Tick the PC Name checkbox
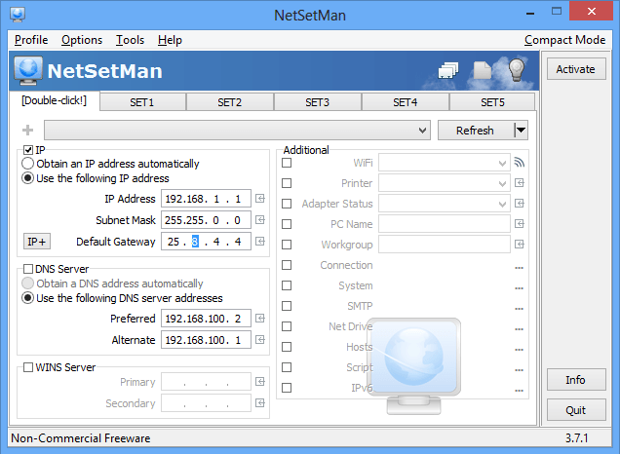The image size is (620, 454). tap(287, 224)
